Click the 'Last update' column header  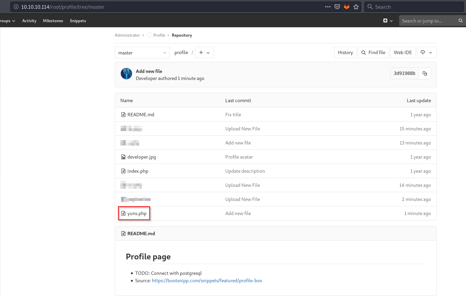pyautogui.click(x=419, y=100)
